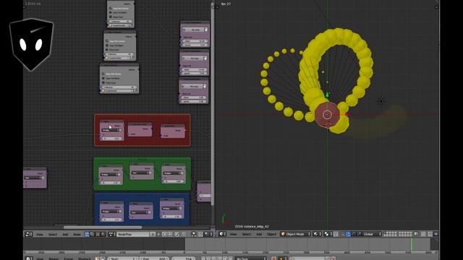463x260 pixels.
Task: Click the timeline Start frame field
Action: click(123, 259)
